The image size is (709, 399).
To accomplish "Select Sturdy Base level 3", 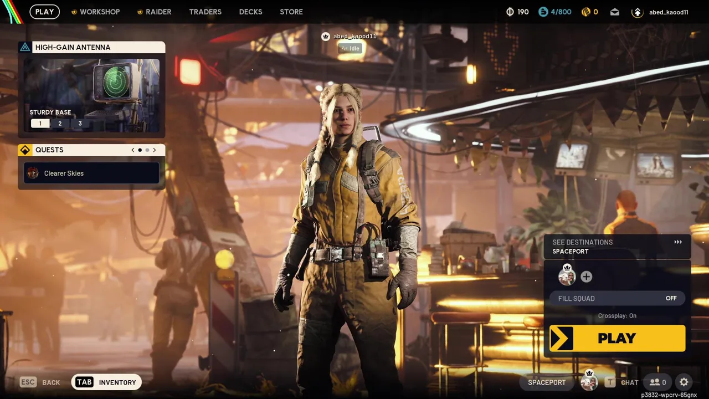I will pos(80,124).
